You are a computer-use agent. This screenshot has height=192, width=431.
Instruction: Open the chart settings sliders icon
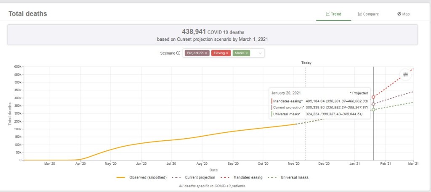(405, 74)
